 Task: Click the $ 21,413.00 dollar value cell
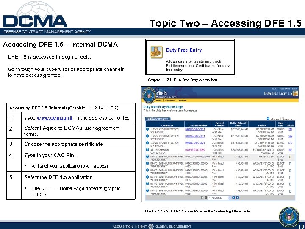[x=241, y=156]
